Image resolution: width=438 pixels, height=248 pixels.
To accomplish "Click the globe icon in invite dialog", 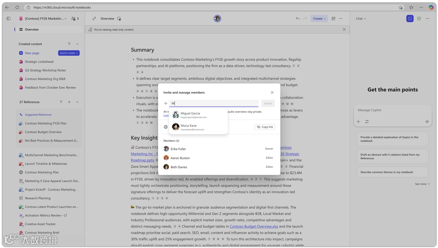I will (x=165, y=127).
